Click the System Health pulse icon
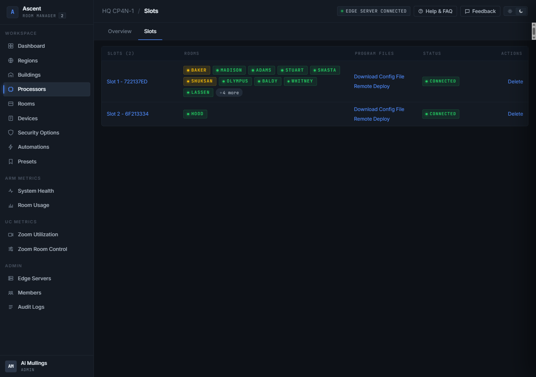 click(11, 191)
